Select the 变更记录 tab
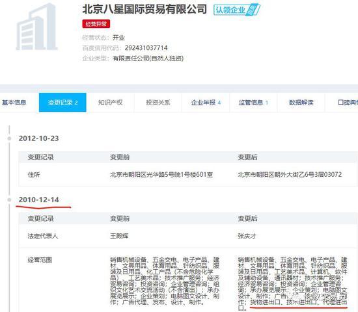The width and height of the screenshot is (358, 312). [x=62, y=103]
